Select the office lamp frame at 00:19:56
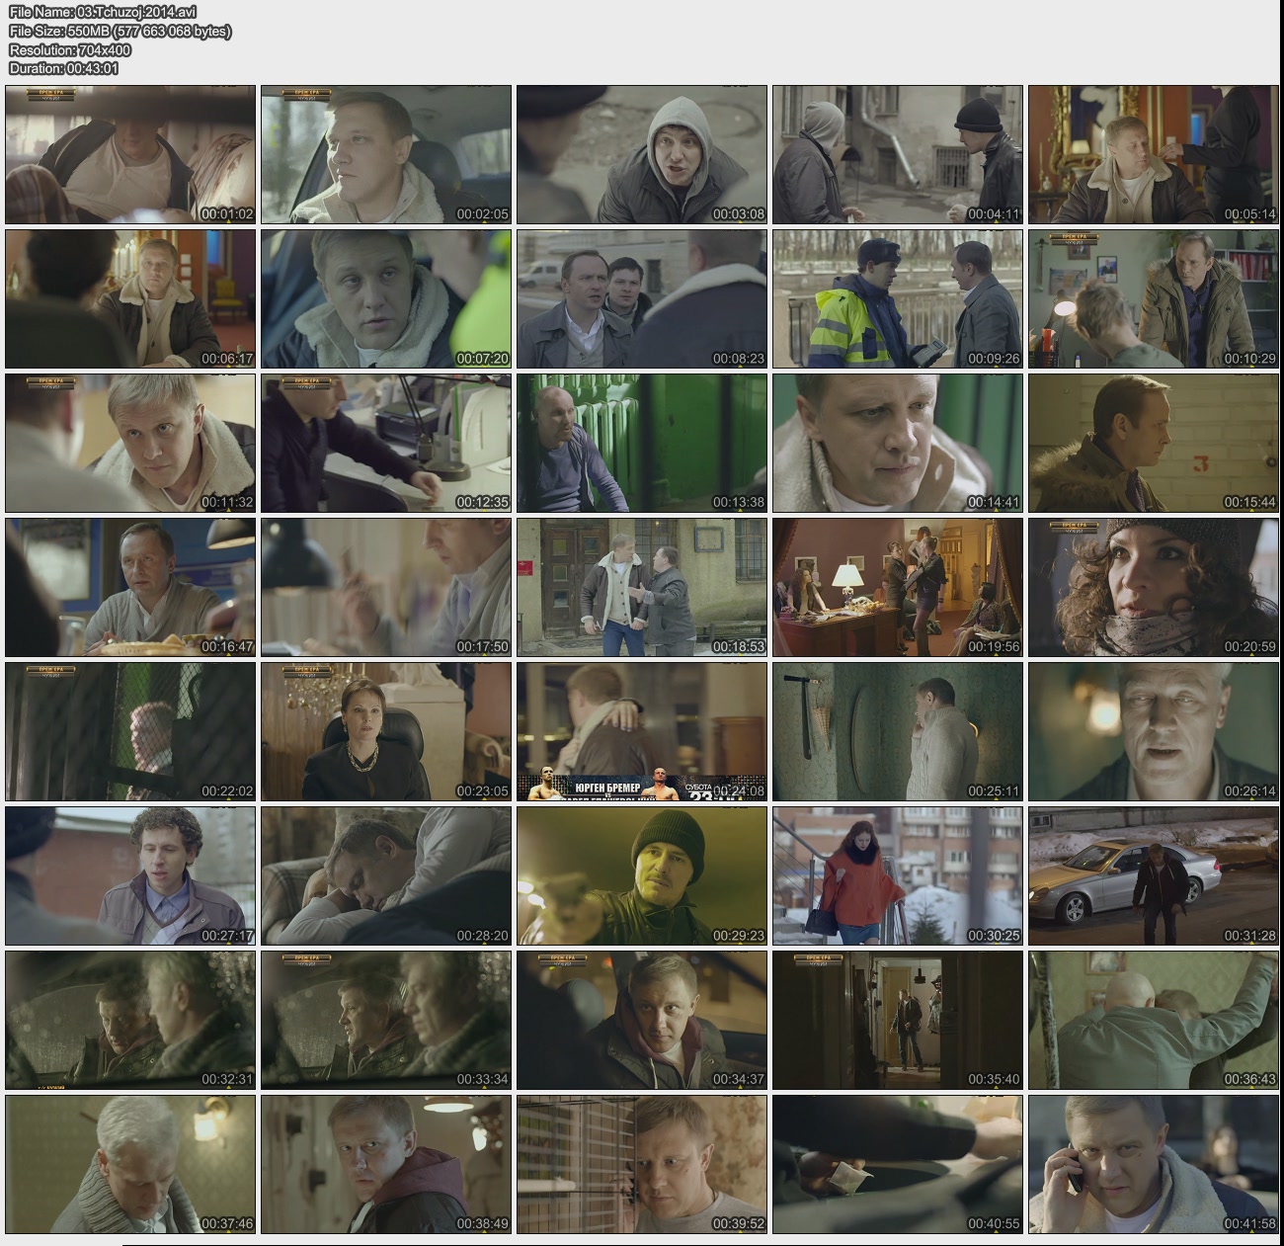 [x=897, y=587]
